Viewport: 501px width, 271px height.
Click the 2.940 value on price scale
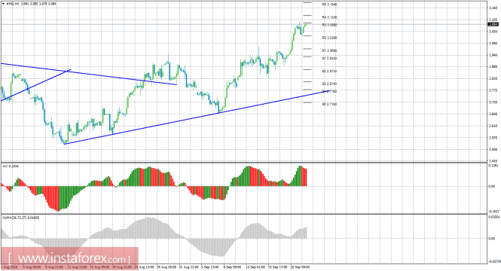[x=493, y=55]
